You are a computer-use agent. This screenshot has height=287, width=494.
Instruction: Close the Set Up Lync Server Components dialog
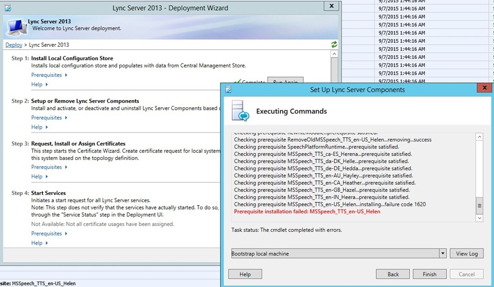(x=484, y=88)
